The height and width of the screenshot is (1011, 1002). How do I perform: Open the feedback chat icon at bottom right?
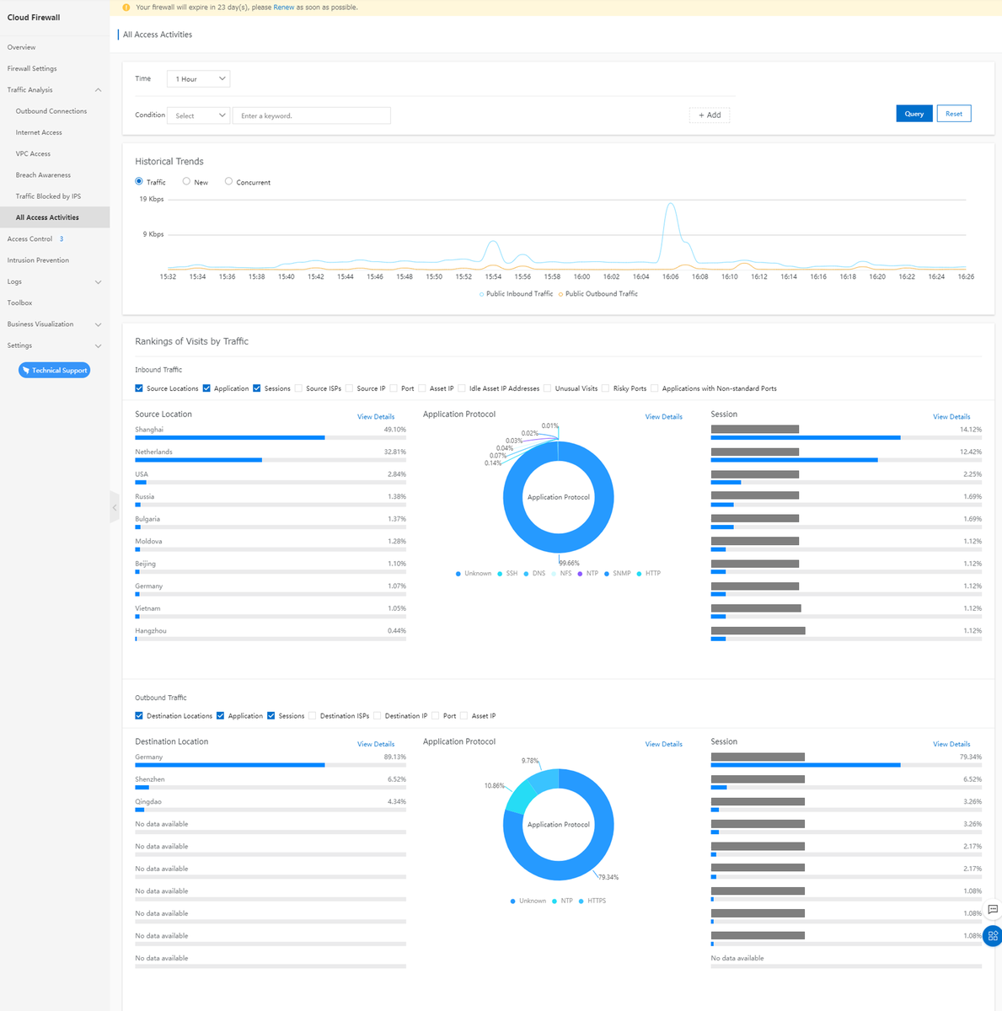[993, 909]
